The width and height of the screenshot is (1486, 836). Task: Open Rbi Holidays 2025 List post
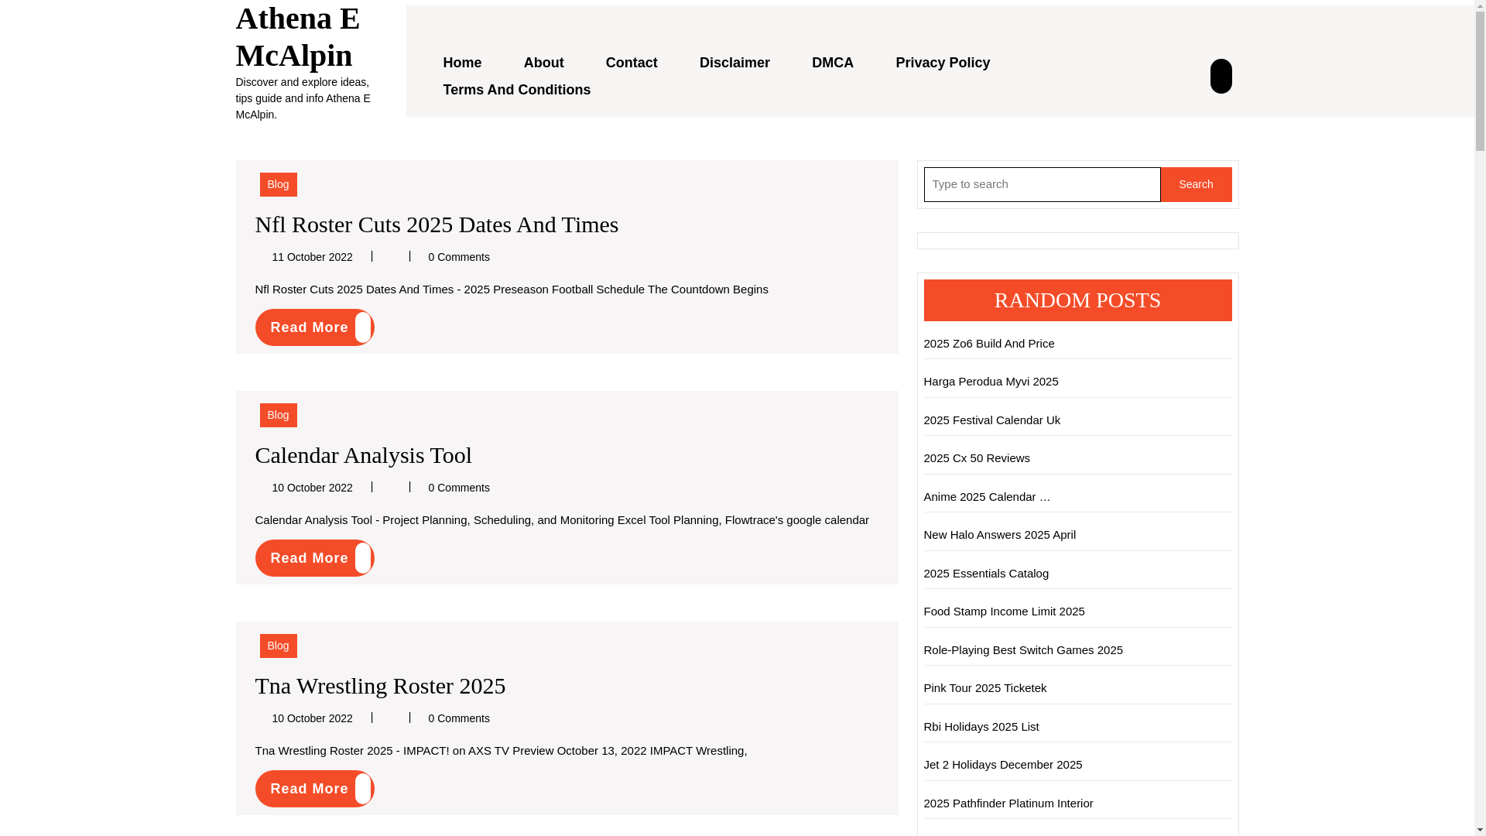pos(981,727)
